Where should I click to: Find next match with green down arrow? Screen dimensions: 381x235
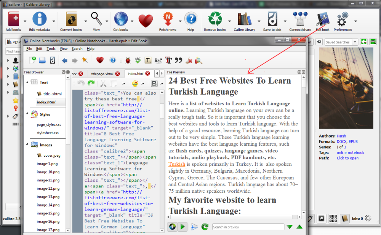pos(290,227)
